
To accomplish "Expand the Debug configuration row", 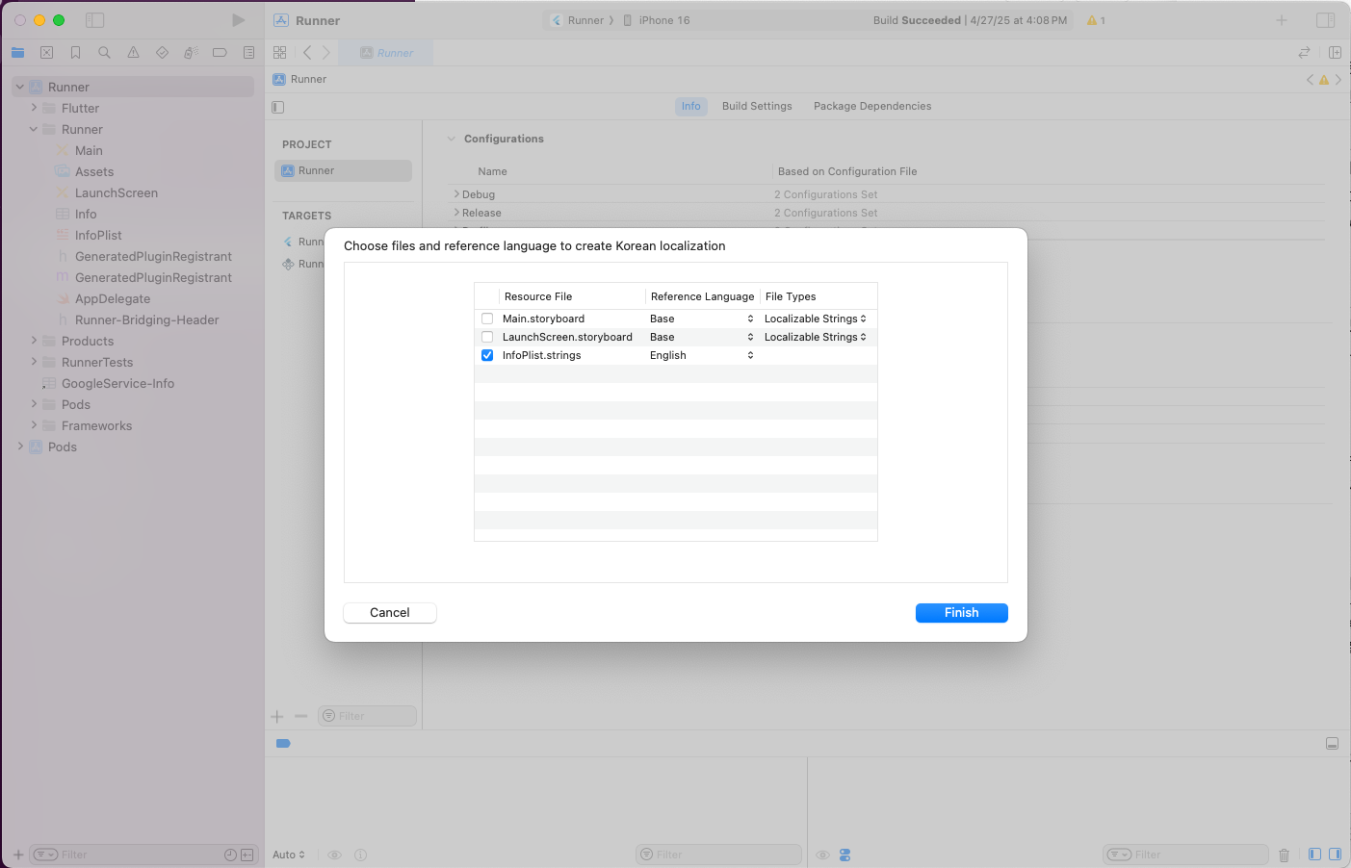I will [x=456, y=194].
